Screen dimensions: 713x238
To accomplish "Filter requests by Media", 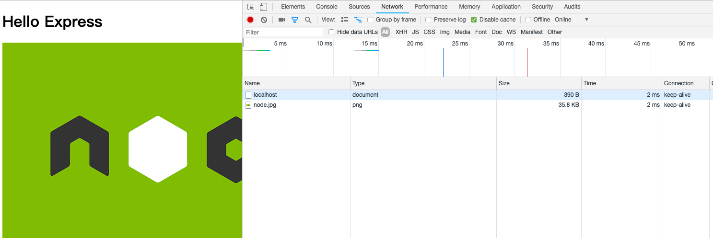I will [462, 32].
